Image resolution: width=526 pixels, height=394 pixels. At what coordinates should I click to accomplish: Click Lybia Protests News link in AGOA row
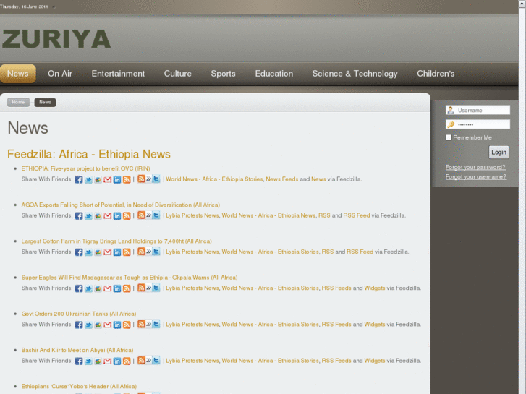coord(192,215)
